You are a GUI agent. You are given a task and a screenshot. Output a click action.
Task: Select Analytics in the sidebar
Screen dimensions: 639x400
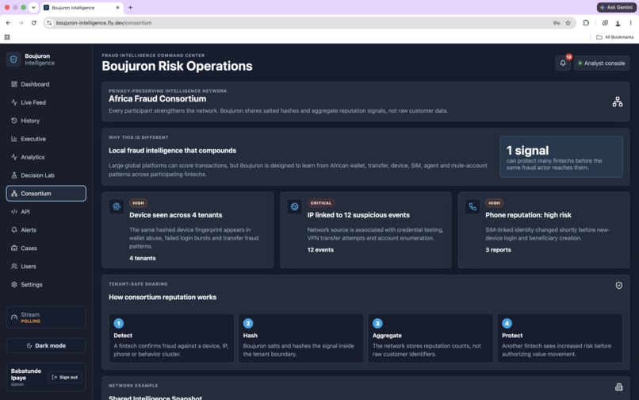46,157
